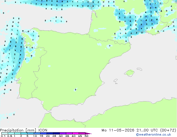Image resolution: width=177 pixels, height=137 pixels.
Task: Click the "(00+72)" forecast offset text
Action: (168, 130)
